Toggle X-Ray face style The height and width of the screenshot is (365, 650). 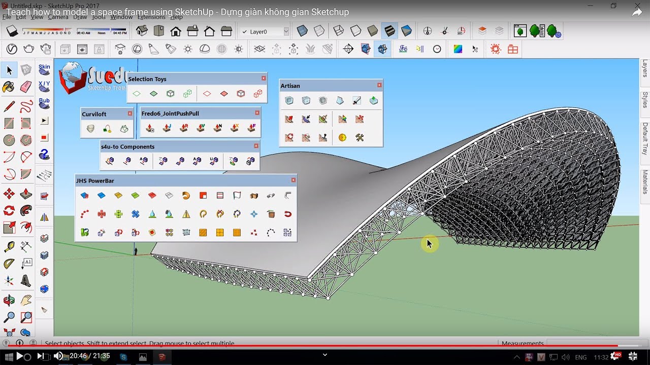pyautogui.click(x=302, y=31)
